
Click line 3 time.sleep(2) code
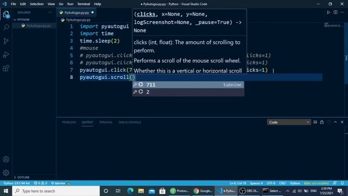pyautogui.click(x=100, y=41)
